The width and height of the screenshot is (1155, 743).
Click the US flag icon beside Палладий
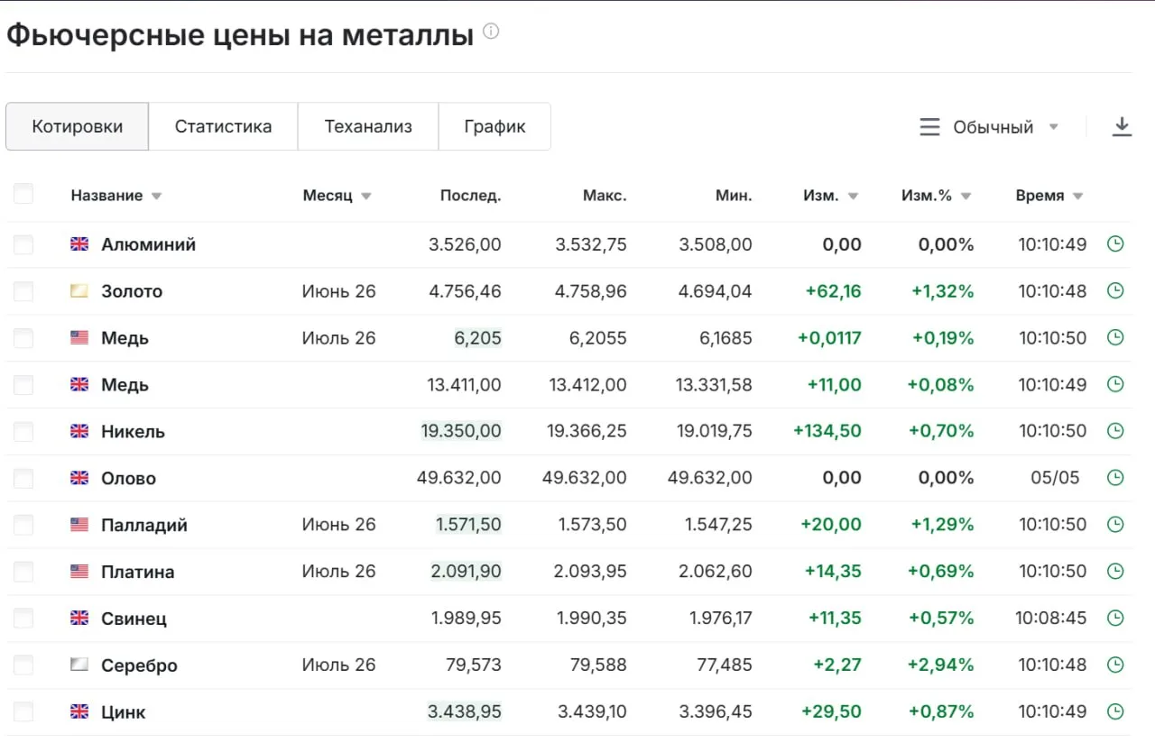79,525
